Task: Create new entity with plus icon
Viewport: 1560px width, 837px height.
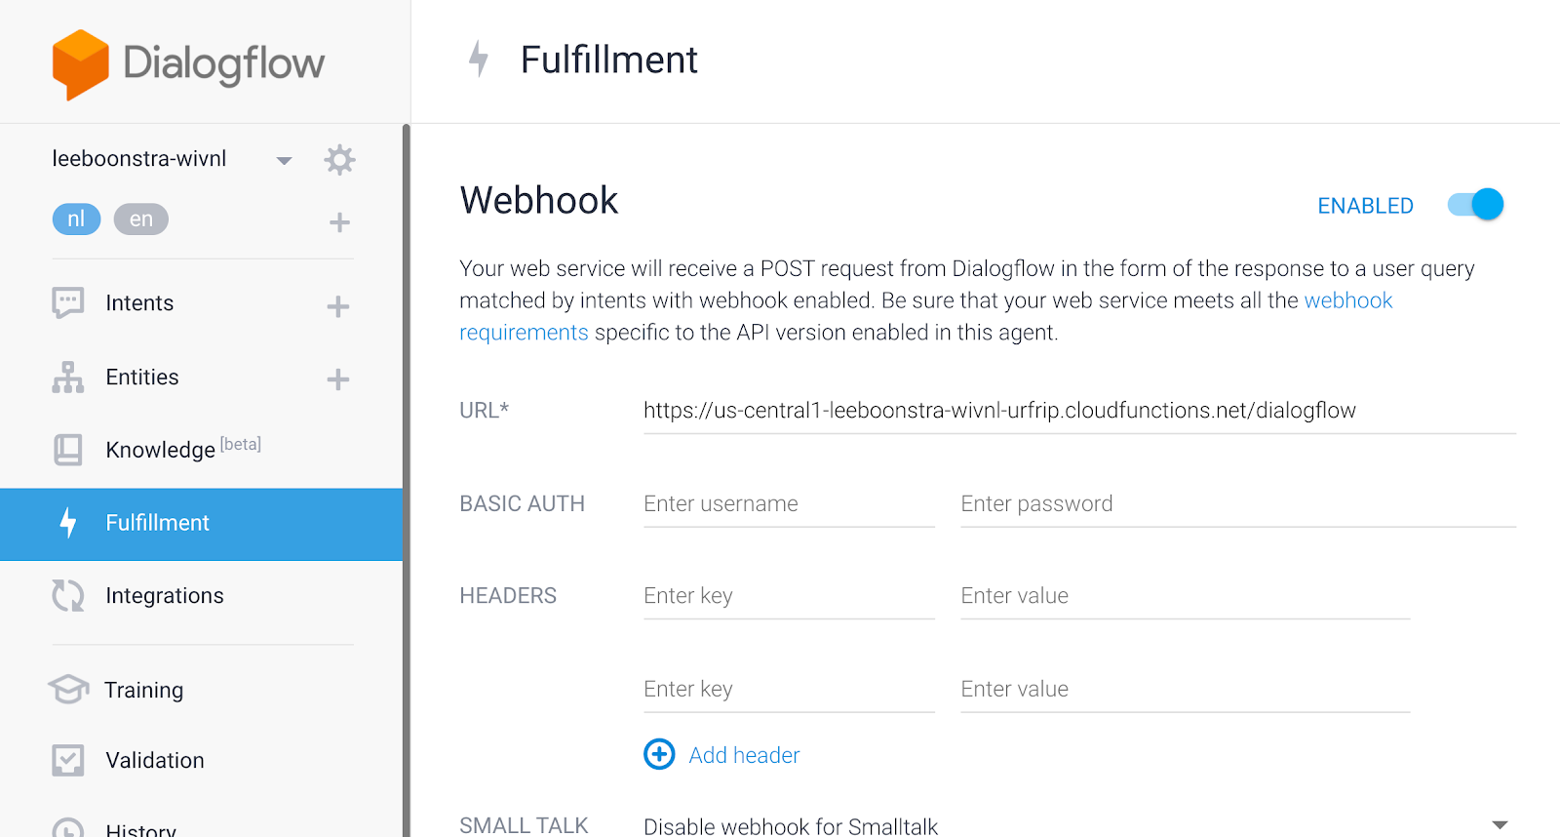Action: point(338,379)
